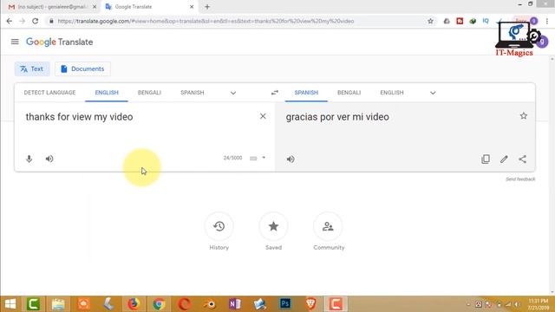This screenshot has width=555, height=312.
Task: Bookmark this page with star
Action: click(430, 21)
